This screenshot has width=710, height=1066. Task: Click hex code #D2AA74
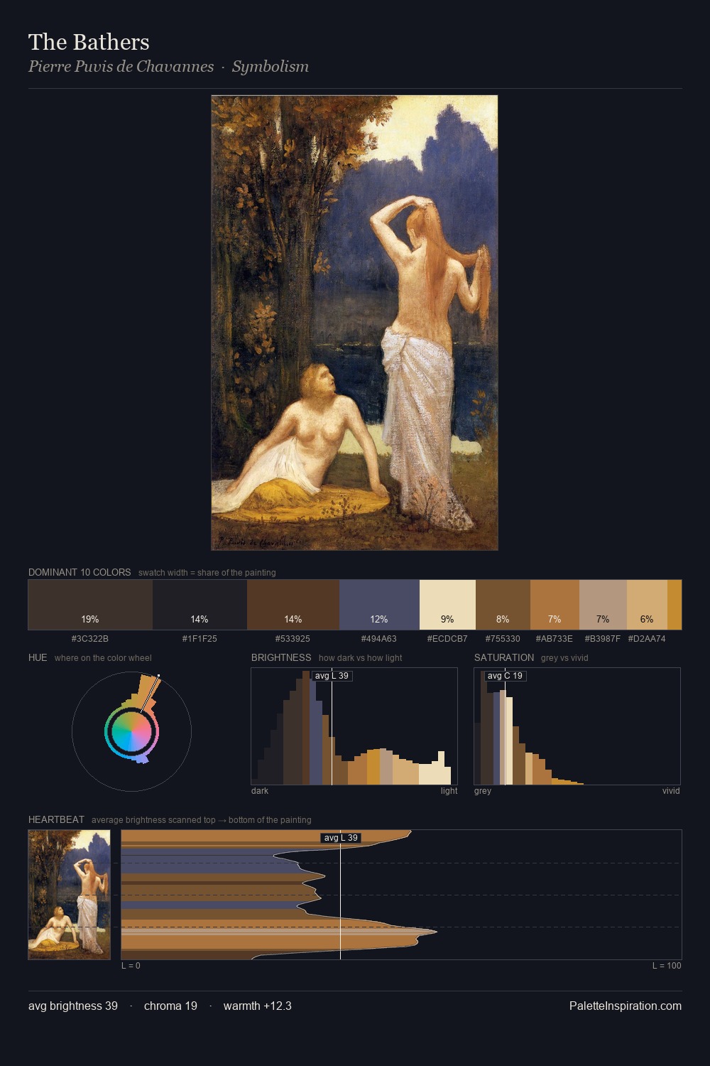pos(647,639)
